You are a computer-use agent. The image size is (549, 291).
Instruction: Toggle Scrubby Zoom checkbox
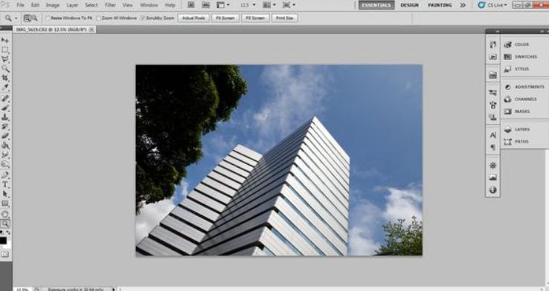click(143, 18)
